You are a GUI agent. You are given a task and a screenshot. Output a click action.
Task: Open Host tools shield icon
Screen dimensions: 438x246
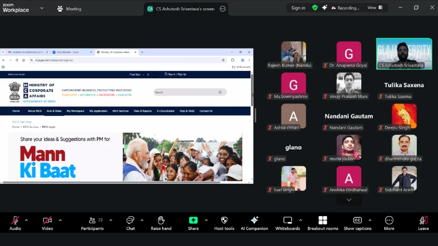coord(224,222)
